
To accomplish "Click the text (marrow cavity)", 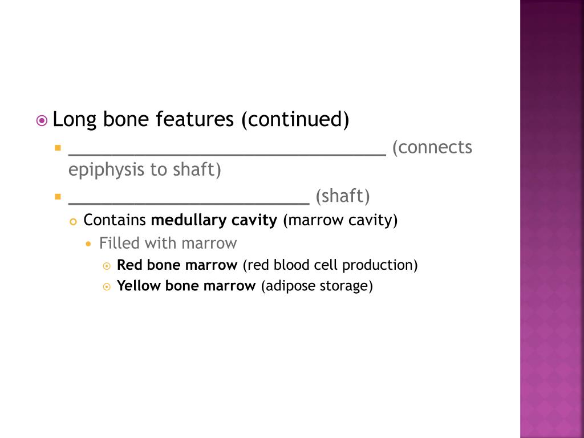I will click(x=340, y=220).
